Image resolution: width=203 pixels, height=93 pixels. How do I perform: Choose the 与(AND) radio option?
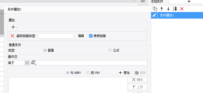(68, 73)
